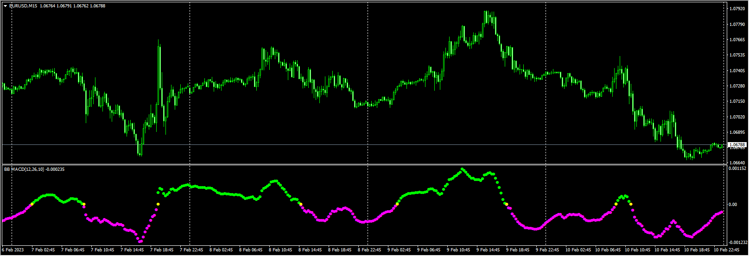Image resolution: width=749 pixels, height=256 pixels.
Task: Click the -0.001232 indicator scale minimum
Action: [x=738, y=242]
